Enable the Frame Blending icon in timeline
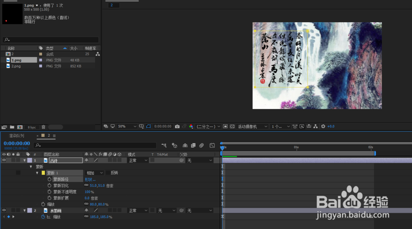This screenshot has width=412, height=229. pos(193,145)
